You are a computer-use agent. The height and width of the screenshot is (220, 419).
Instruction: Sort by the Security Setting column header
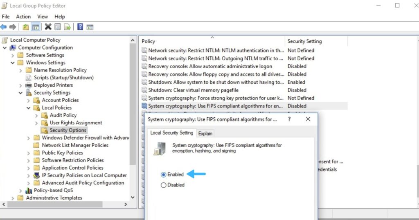coord(304,41)
